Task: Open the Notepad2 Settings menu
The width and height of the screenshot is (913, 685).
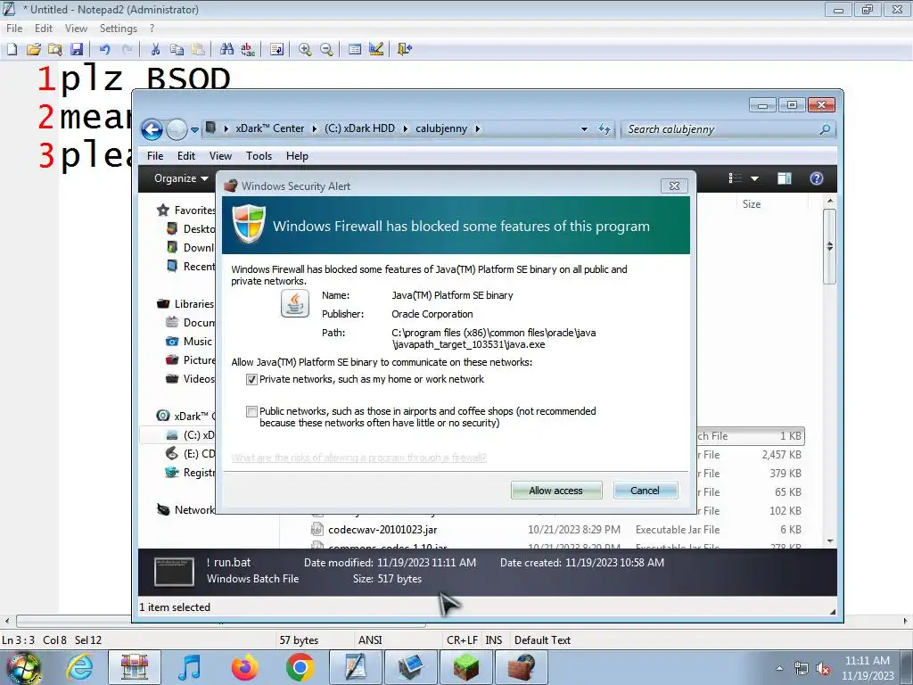Action: [119, 29]
